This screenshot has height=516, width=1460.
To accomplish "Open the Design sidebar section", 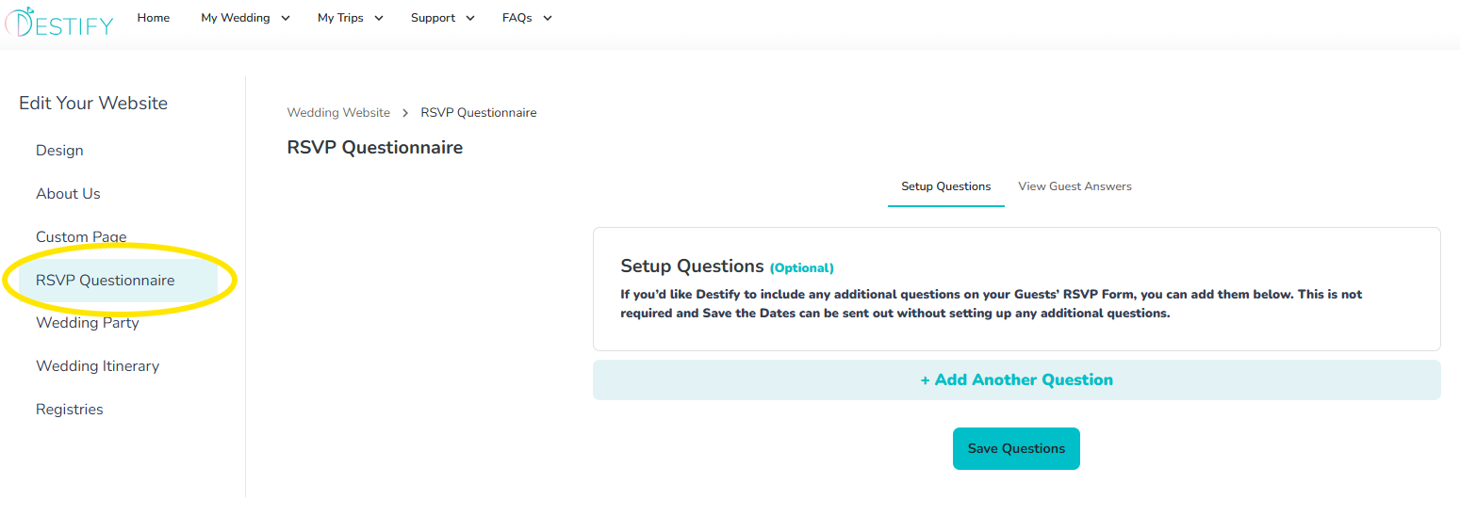I will (x=59, y=151).
